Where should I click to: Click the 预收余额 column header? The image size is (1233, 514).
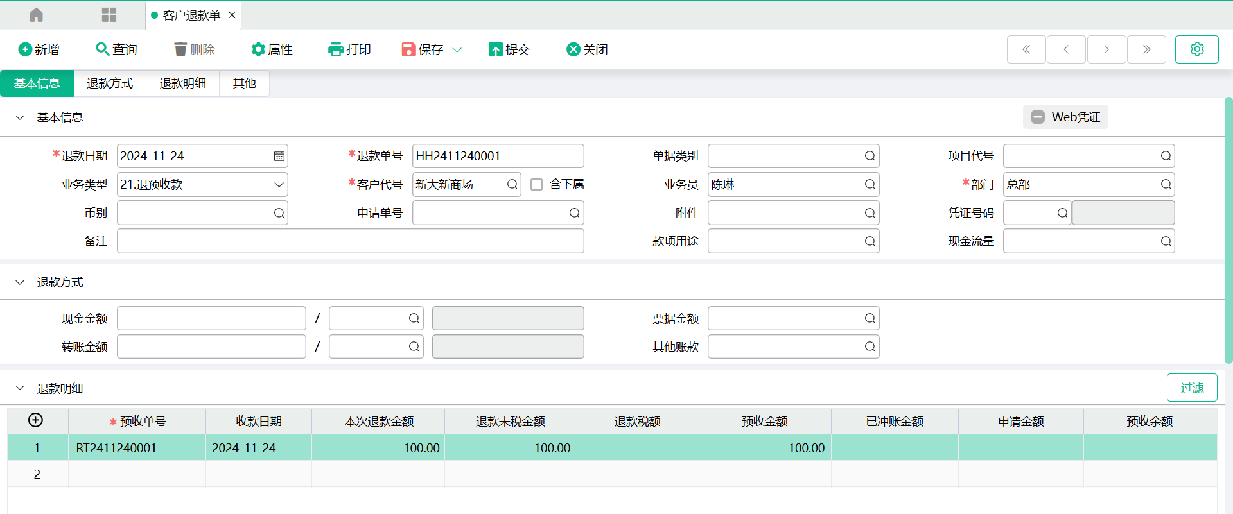click(1150, 422)
